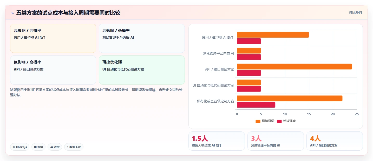Open the 4人 data card
The height and width of the screenshot is (161, 373).
(335, 141)
